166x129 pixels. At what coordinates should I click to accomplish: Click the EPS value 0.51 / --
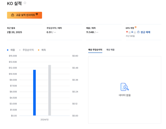(51, 32)
